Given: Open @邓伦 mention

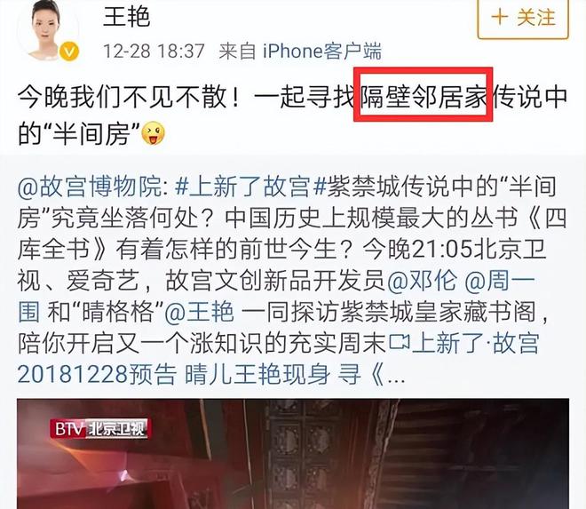Looking at the screenshot, I should (x=423, y=281).
